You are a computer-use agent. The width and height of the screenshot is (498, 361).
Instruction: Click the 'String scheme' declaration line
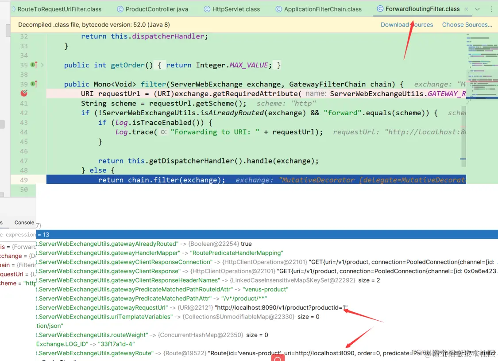click(x=163, y=103)
